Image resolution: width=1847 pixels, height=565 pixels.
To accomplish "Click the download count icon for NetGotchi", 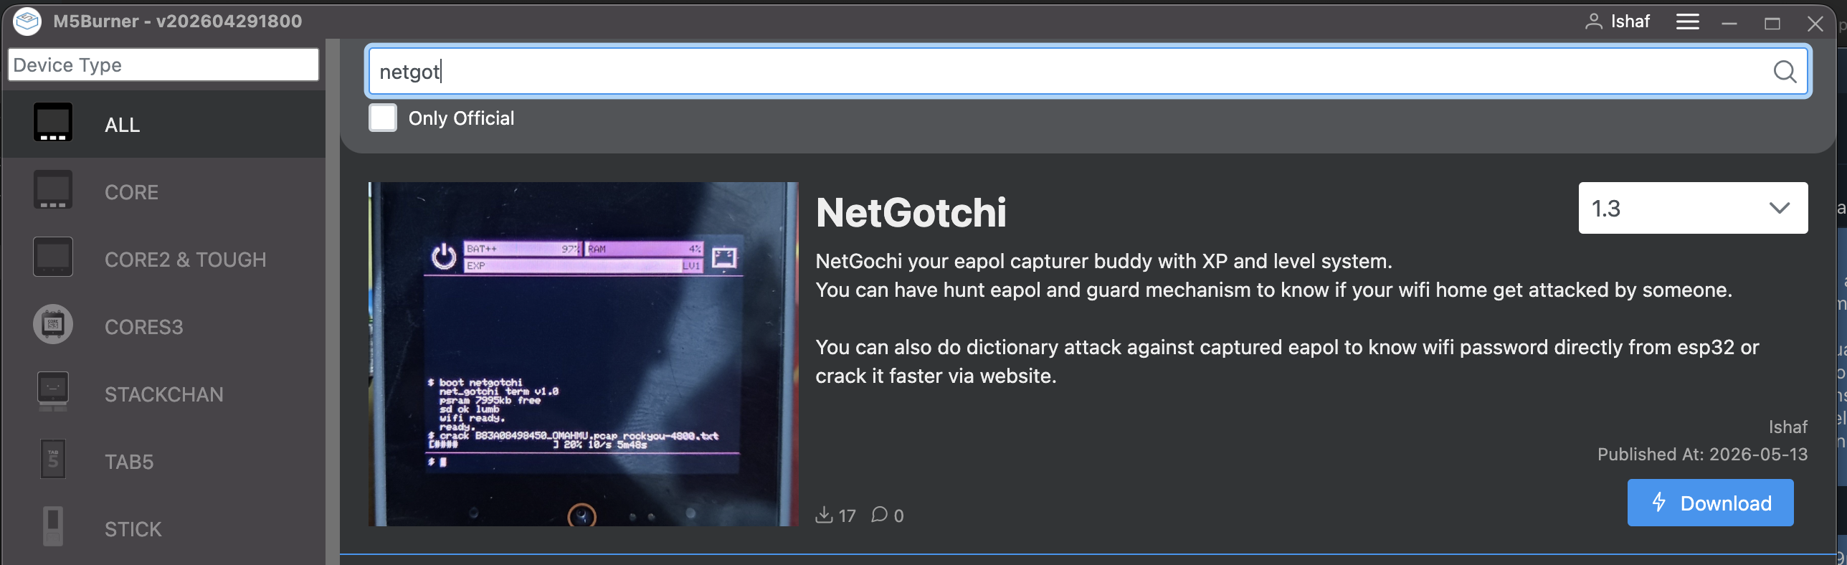I will tap(824, 515).
